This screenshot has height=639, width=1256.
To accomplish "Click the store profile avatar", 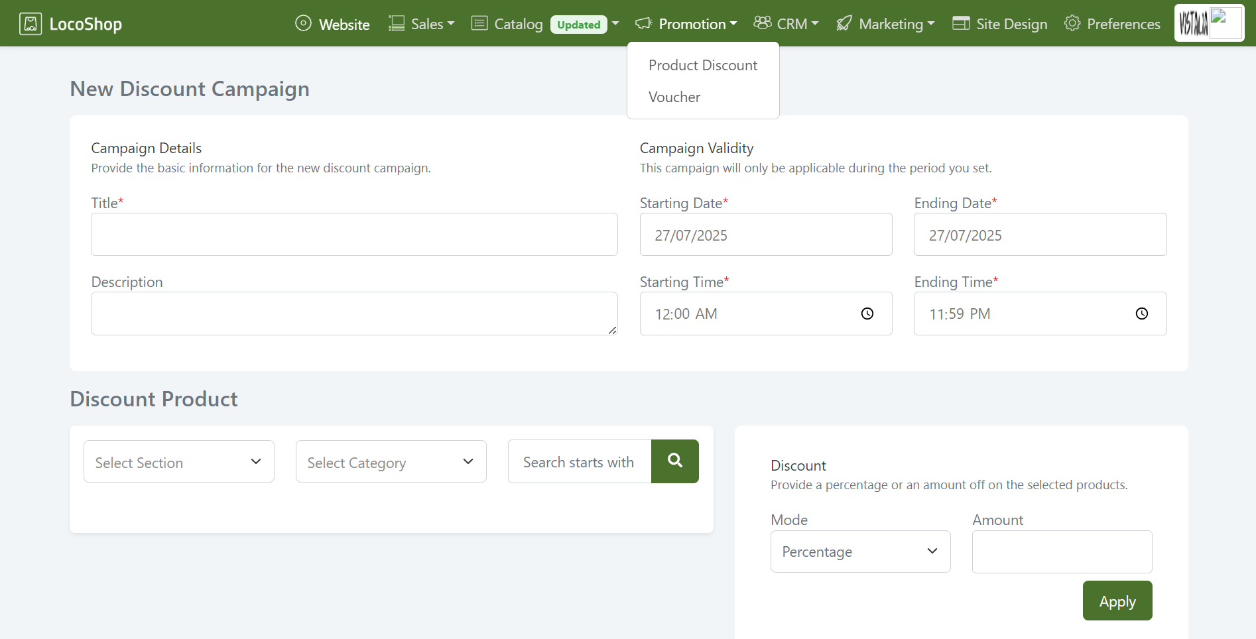I will tap(1209, 23).
